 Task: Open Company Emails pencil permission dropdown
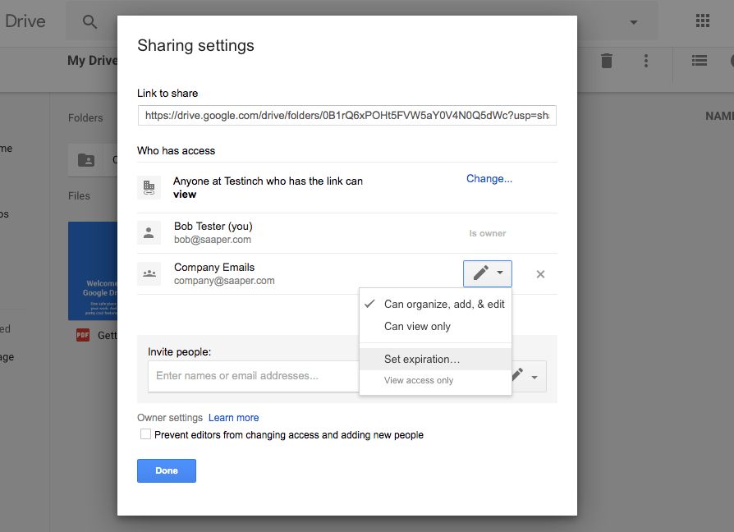tap(488, 273)
